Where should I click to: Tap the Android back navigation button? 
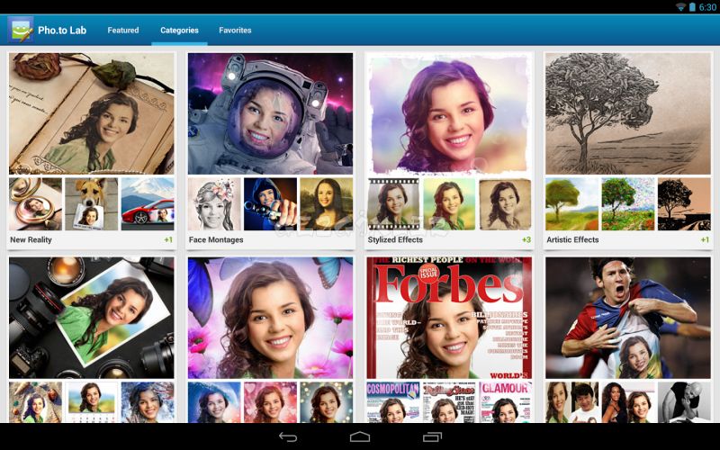(x=288, y=436)
